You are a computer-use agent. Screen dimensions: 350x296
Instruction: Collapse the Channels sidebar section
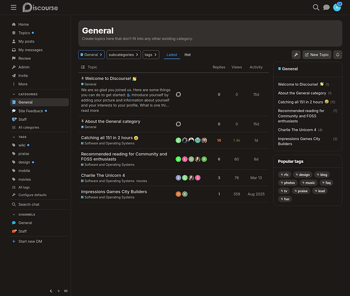24,214
